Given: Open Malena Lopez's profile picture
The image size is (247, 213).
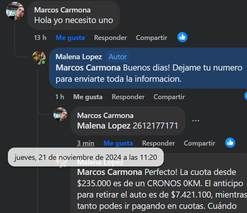Looking at the screenshot, I should (39, 58).
